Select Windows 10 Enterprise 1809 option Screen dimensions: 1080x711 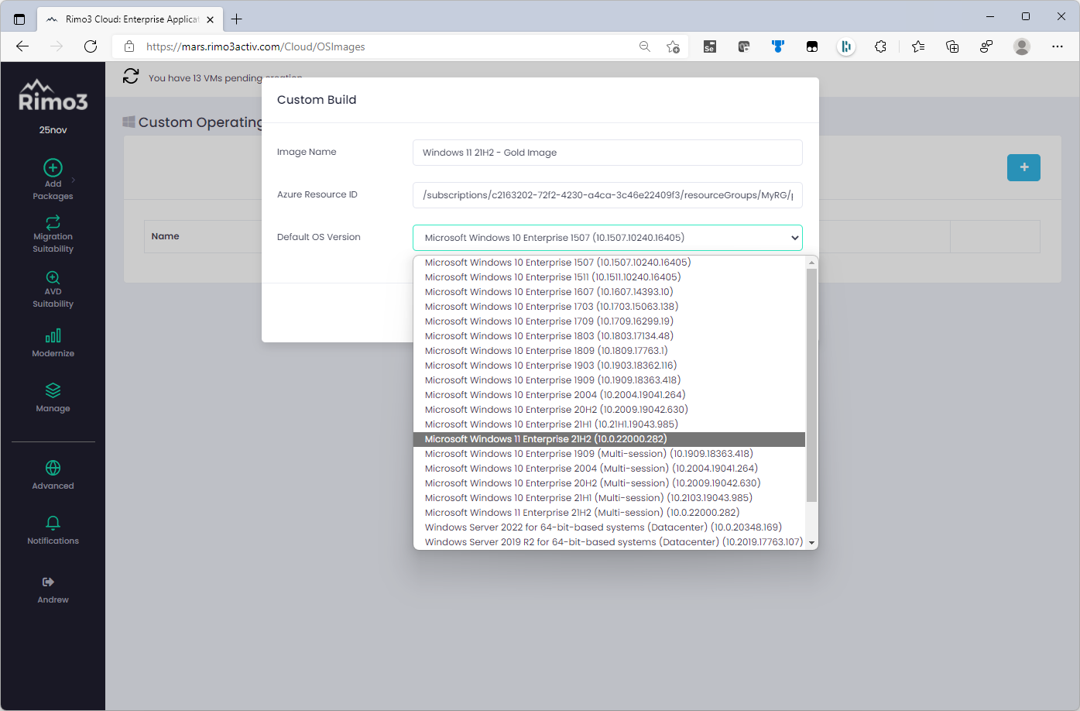coord(546,351)
